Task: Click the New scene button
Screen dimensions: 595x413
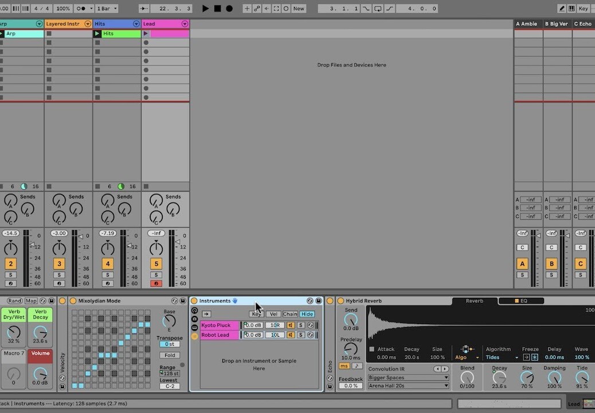Action: point(299,9)
